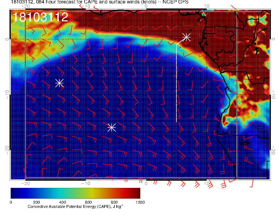The height and width of the screenshot is (215, 278).
Task: Click the '0' latitude label on the right axis
Action: [x=273, y=39]
